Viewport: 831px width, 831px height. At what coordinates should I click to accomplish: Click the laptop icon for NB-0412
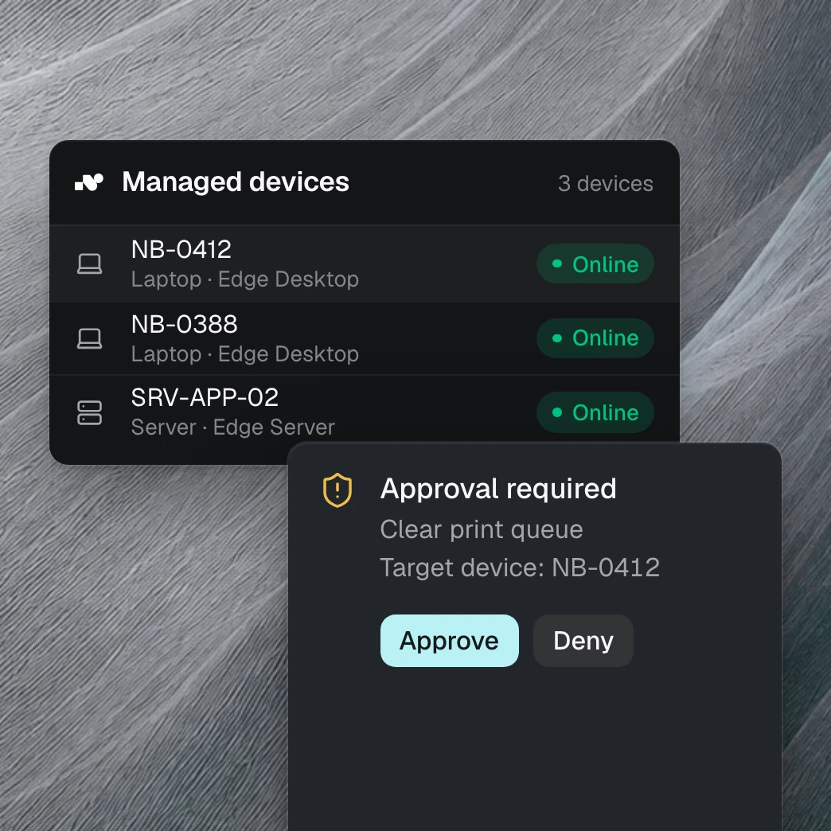click(90, 263)
